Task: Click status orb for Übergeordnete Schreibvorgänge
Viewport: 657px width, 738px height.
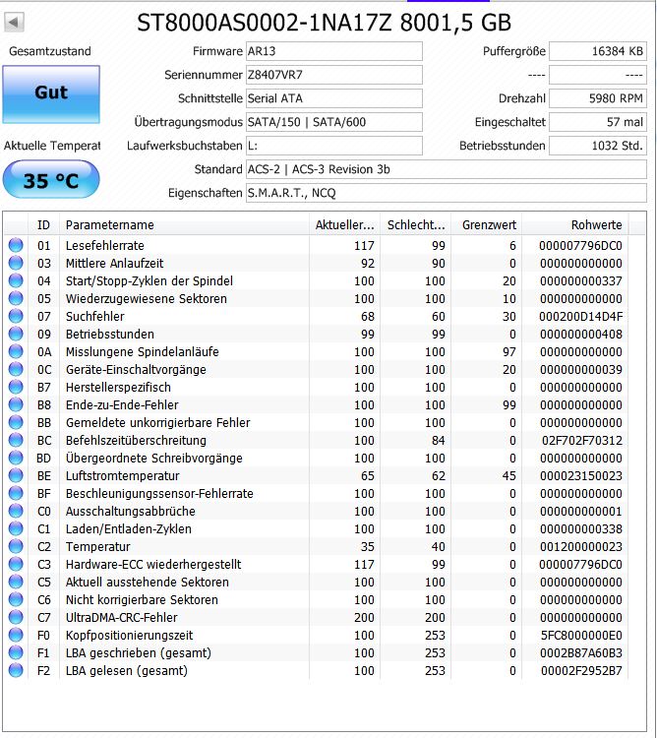Action: (x=16, y=458)
